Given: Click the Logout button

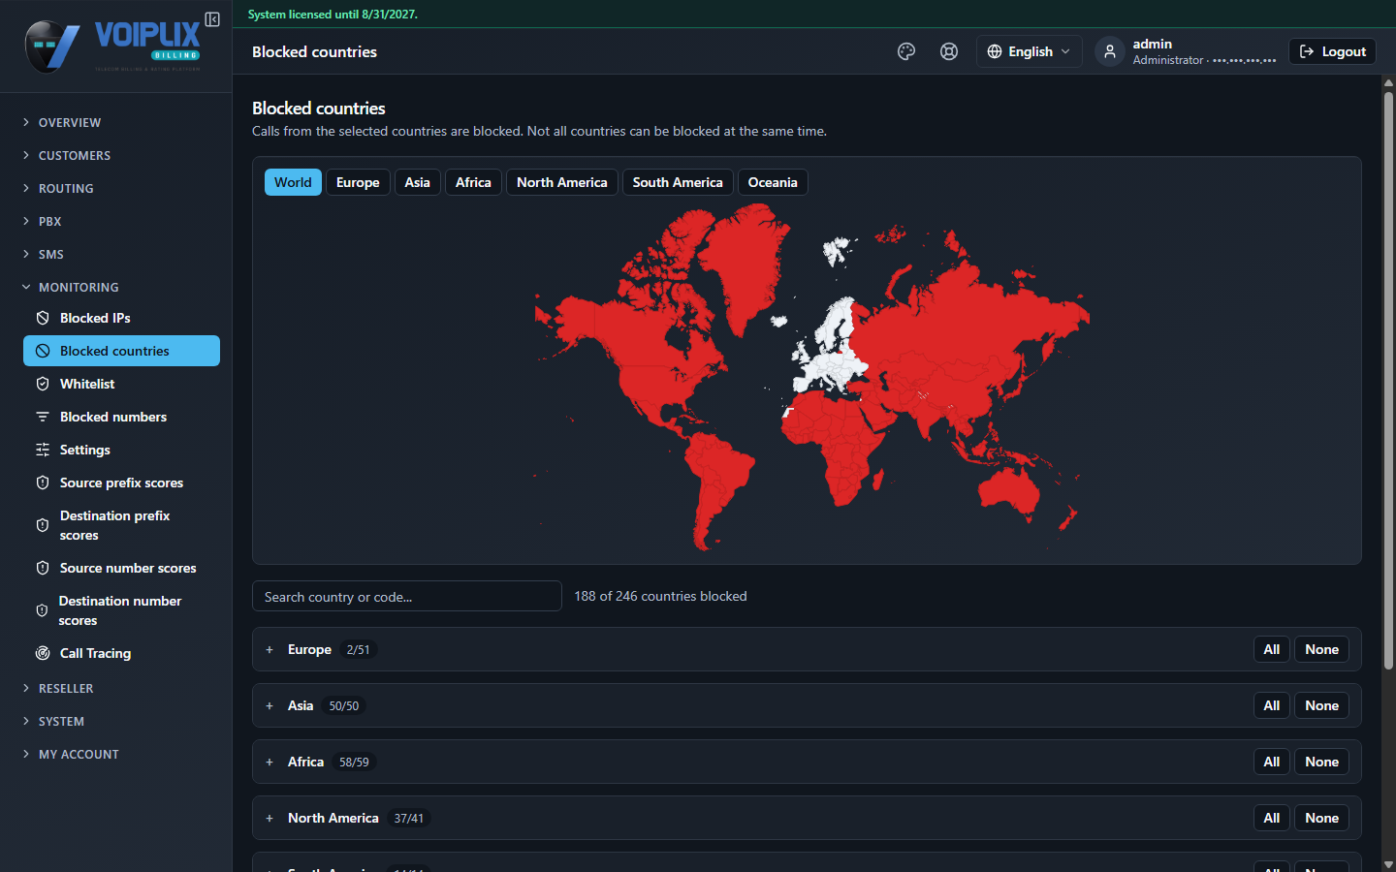Looking at the screenshot, I should pyautogui.click(x=1332, y=51).
